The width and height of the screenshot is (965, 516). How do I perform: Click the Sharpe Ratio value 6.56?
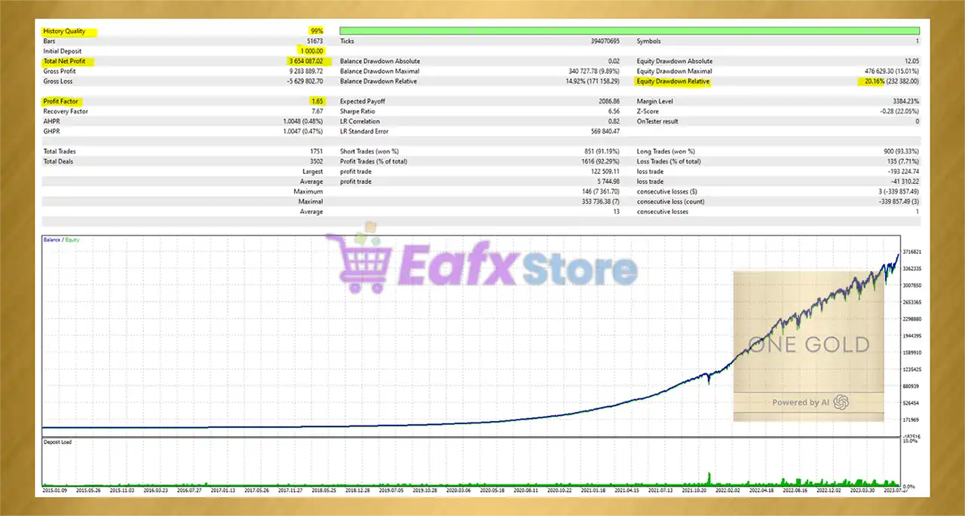pyautogui.click(x=614, y=111)
